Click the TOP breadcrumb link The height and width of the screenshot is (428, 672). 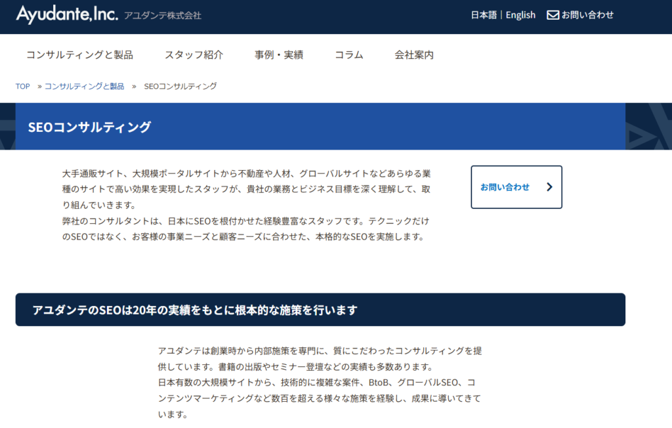click(23, 87)
